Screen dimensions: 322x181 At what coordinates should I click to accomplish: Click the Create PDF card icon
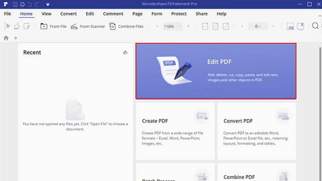(x=202, y=116)
